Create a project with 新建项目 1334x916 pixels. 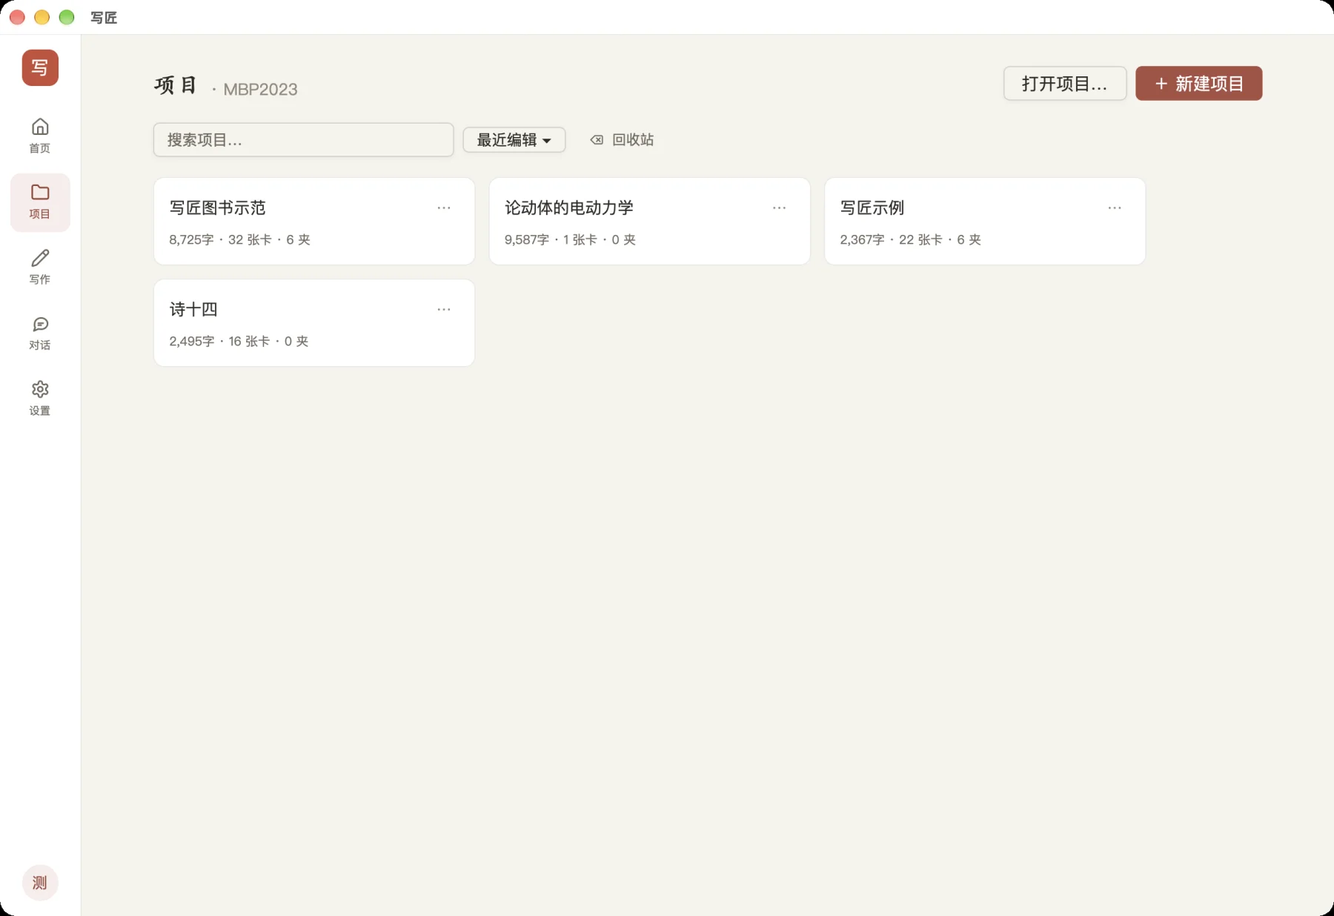pos(1199,84)
